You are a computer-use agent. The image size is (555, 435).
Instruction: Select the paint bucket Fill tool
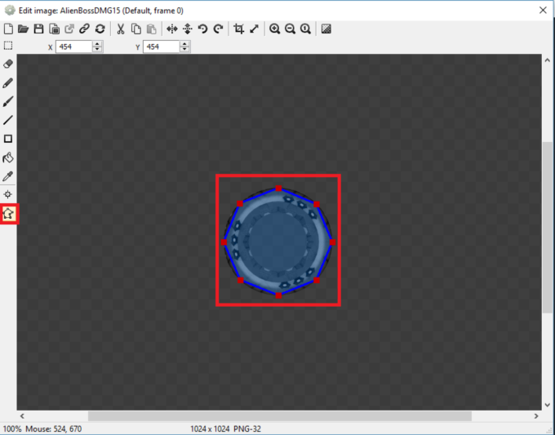8,158
